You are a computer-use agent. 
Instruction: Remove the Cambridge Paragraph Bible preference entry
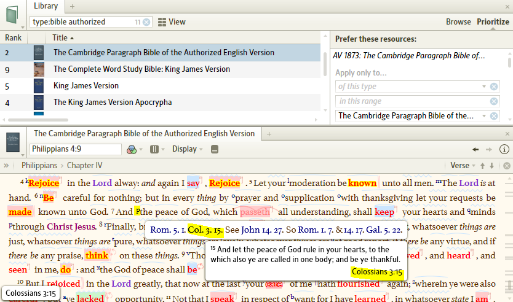(494, 116)
